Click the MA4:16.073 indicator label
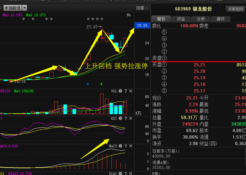Image resolution: width=246 pixels, height=175 pixels. 36,15
